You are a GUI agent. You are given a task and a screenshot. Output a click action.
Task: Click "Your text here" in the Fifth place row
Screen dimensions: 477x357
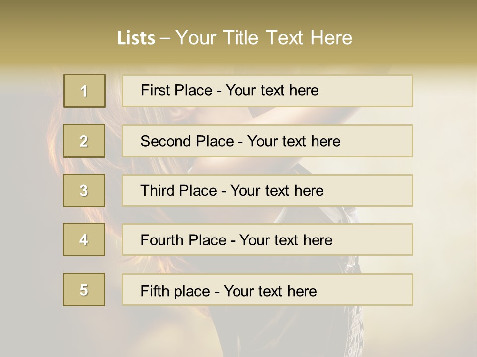(270, 291)
